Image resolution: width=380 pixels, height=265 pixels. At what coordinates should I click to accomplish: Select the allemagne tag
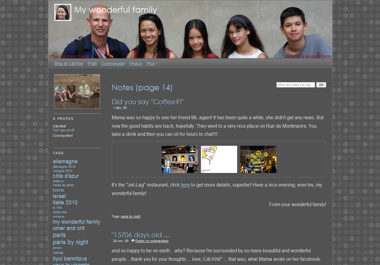(x=65, y=161)
